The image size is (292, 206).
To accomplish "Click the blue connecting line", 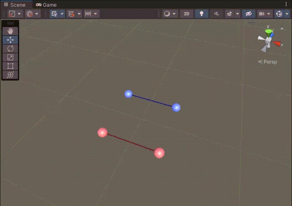I will [x=152, y=101].
